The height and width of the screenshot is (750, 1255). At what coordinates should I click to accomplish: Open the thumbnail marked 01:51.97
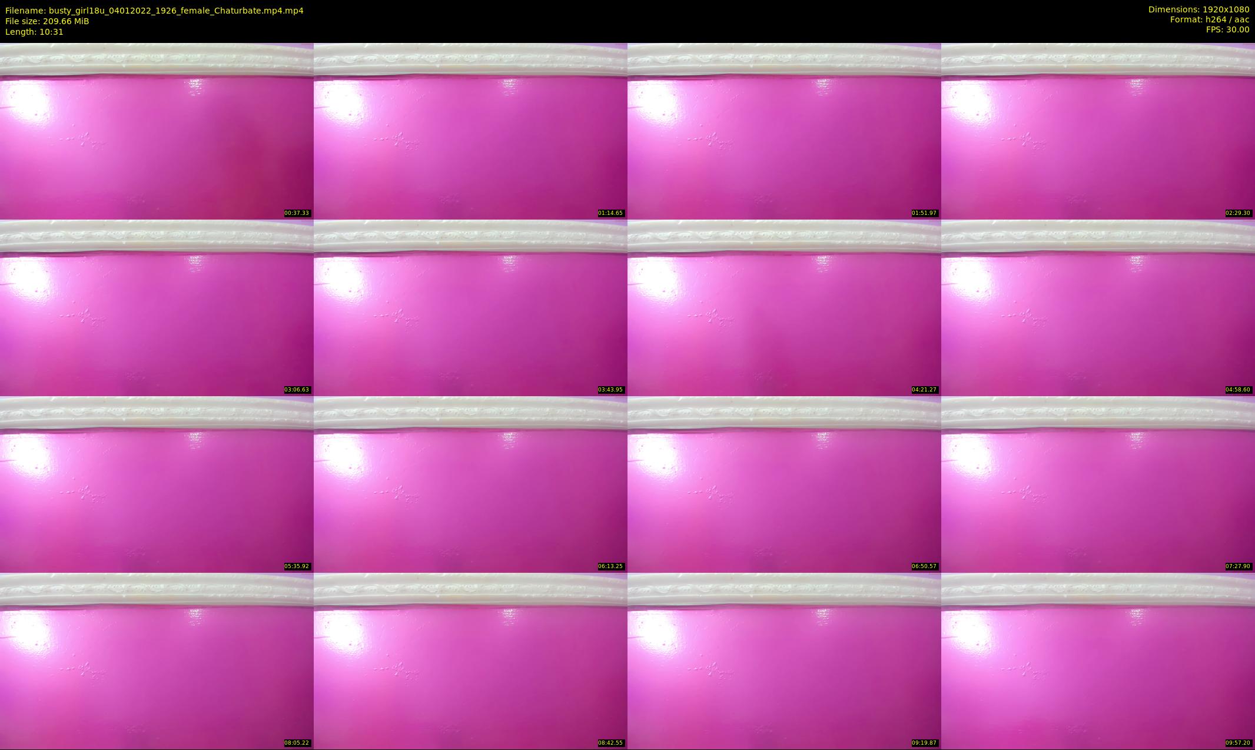point(784,131)
